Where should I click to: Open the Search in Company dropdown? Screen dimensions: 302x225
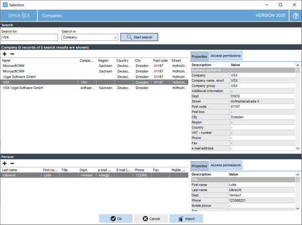(90, 37)
